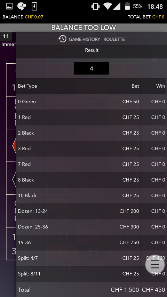Select the result number 4 box
This screenshot has height=297, width=167.
pyautogui.click(x=92, y=69)
